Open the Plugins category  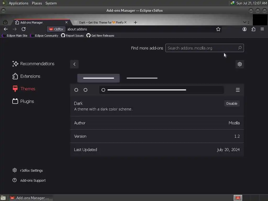point(23,101)
